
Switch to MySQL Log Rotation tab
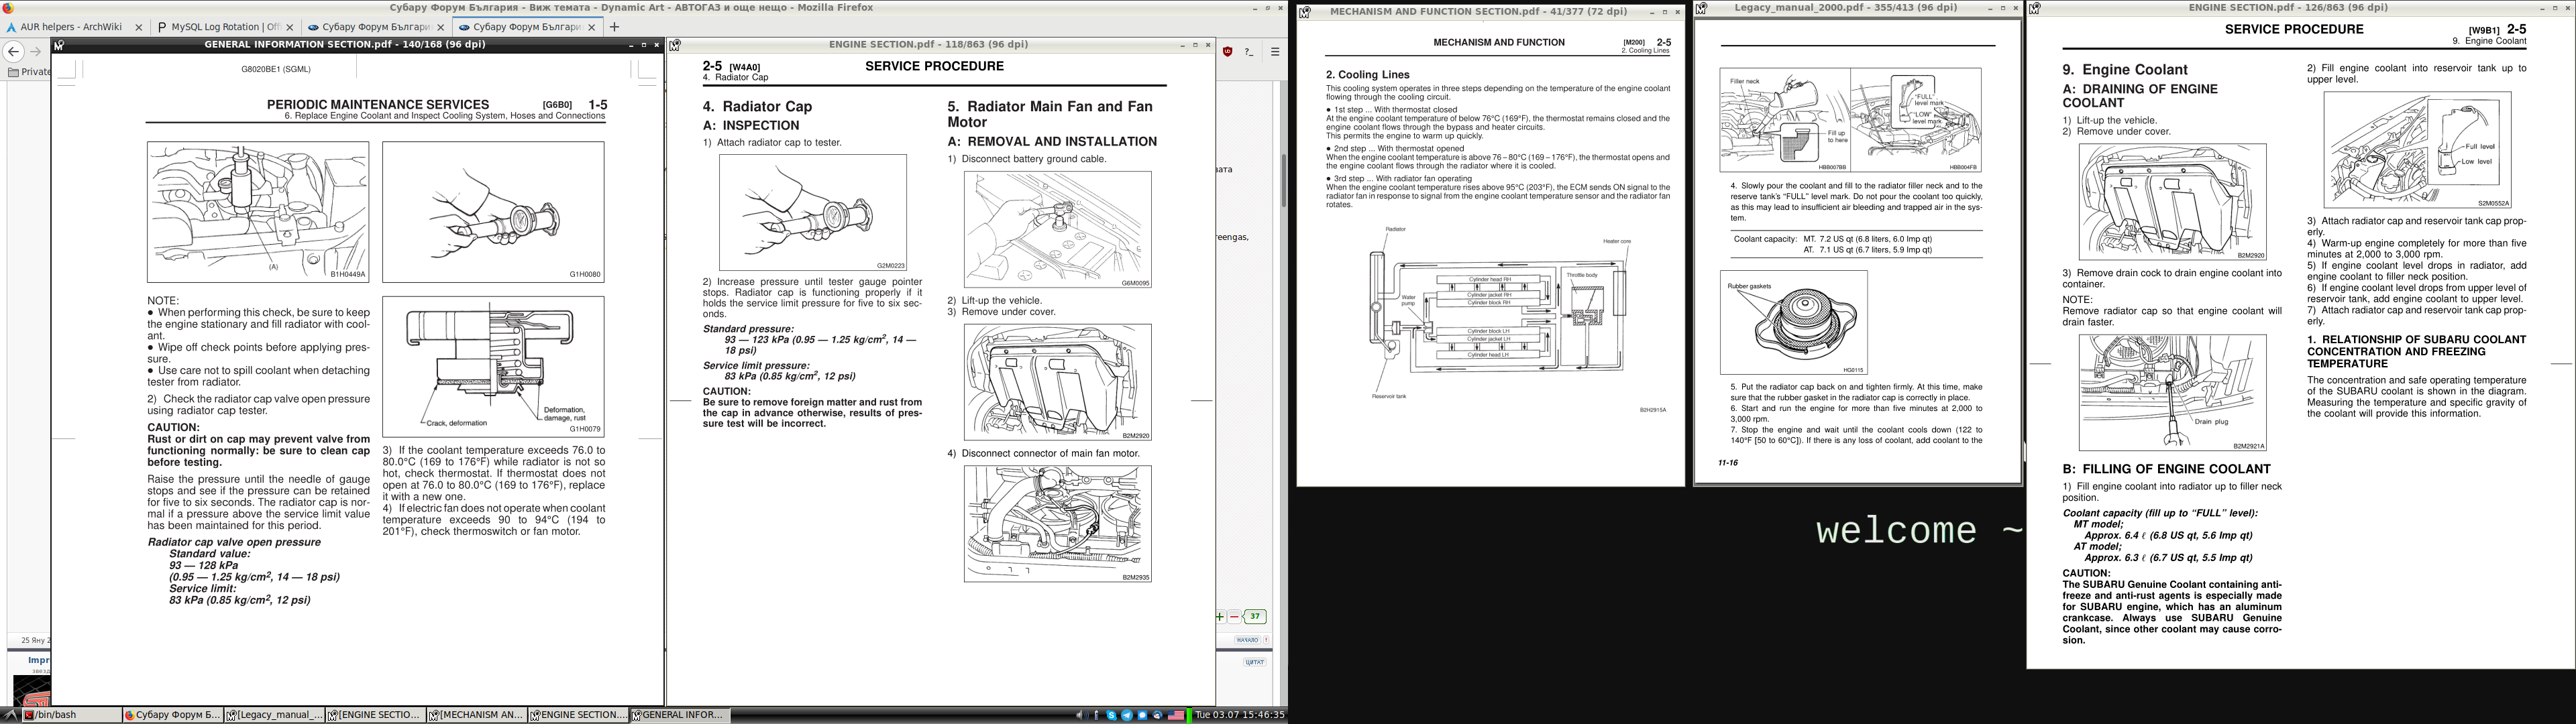(225, 27)
